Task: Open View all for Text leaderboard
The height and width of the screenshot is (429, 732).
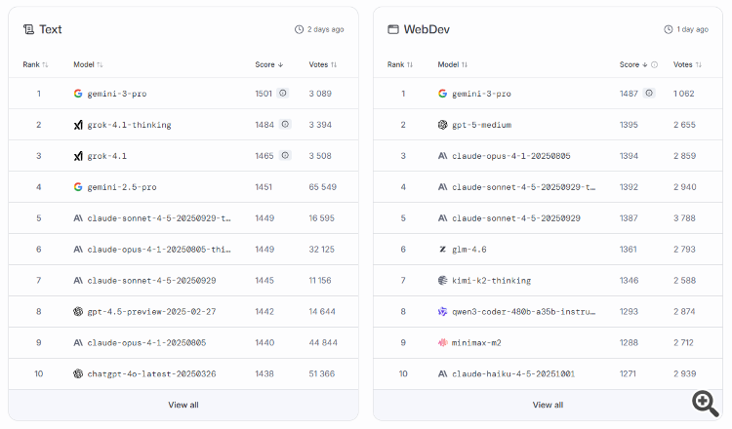Action: click(x=183, y=405)
